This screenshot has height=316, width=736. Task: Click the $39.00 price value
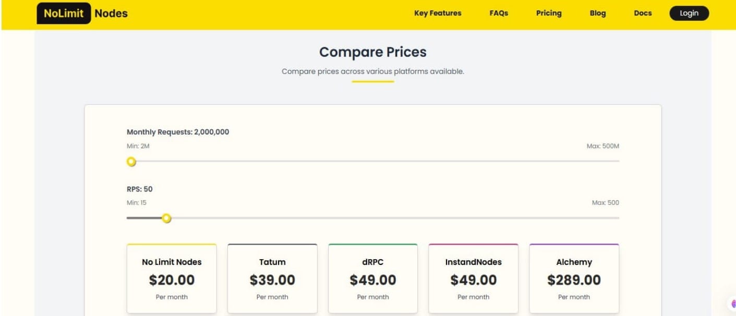(x=272, y=280)
